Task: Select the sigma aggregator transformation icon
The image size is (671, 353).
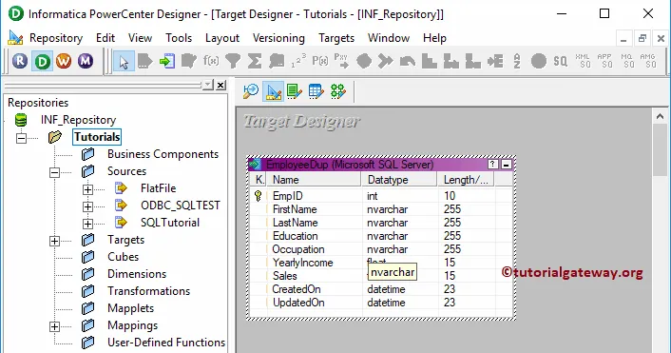Action: tap(255, 61)
